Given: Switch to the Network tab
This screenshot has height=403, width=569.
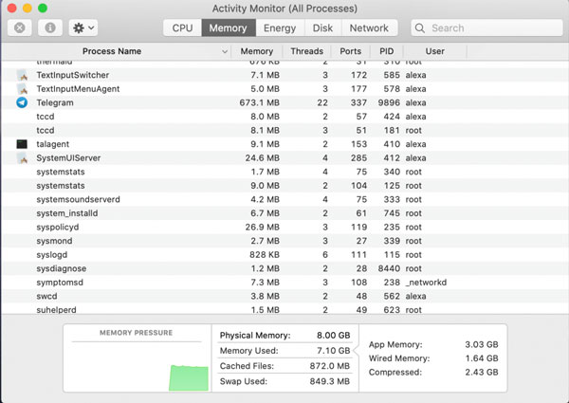Looking at the screenshot, I should (369, 27).
